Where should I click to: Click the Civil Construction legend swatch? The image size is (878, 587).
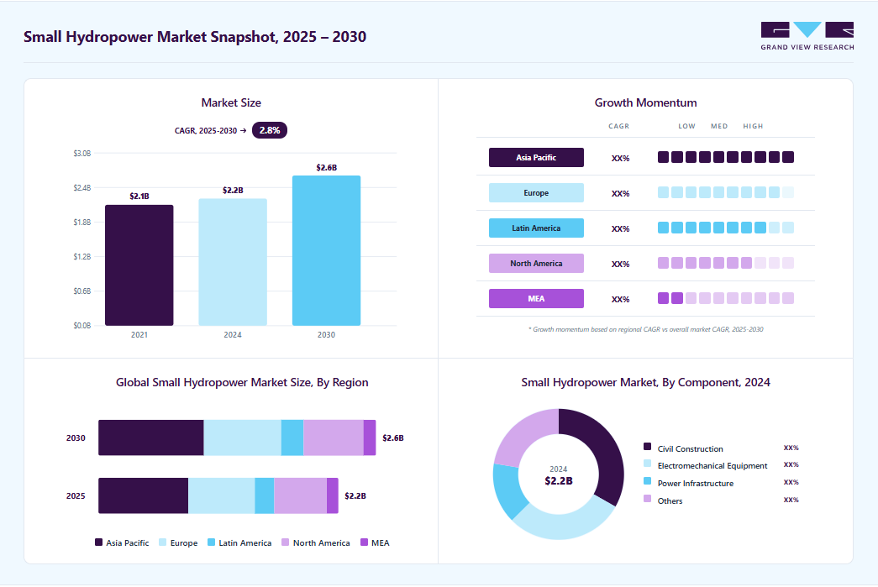click(x=647, y=447)
